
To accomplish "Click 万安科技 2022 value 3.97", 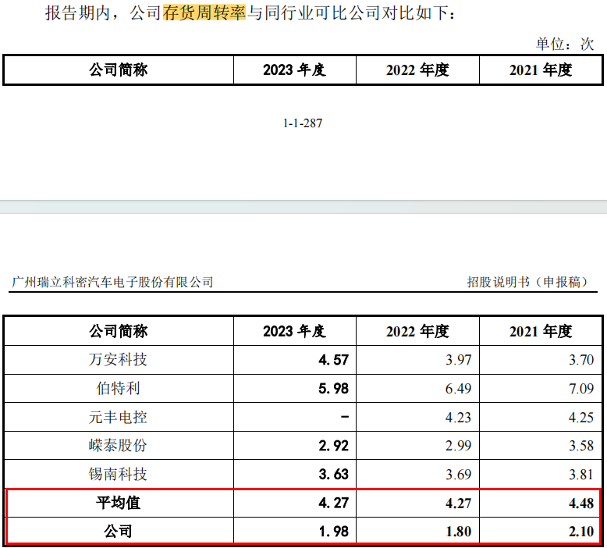I will pos(458,360).
